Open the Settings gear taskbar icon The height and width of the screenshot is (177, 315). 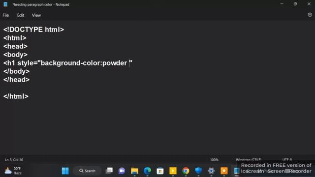coord(211,171)
